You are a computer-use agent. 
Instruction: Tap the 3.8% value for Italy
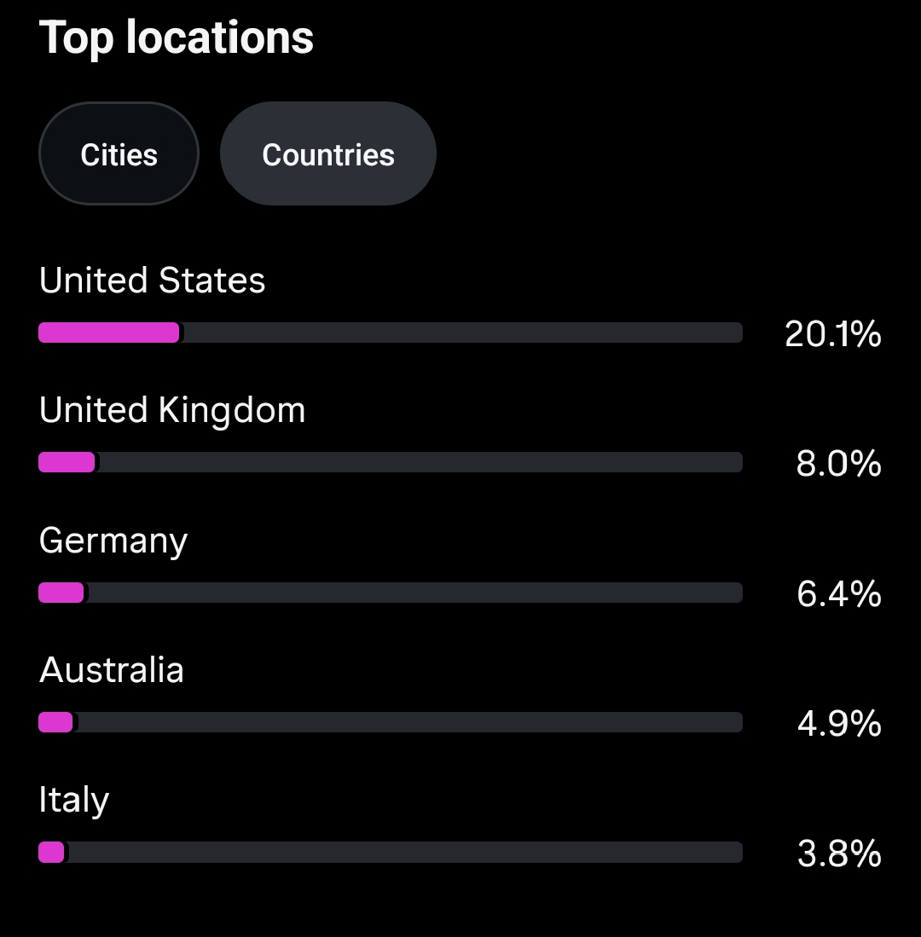click(838, 853)
